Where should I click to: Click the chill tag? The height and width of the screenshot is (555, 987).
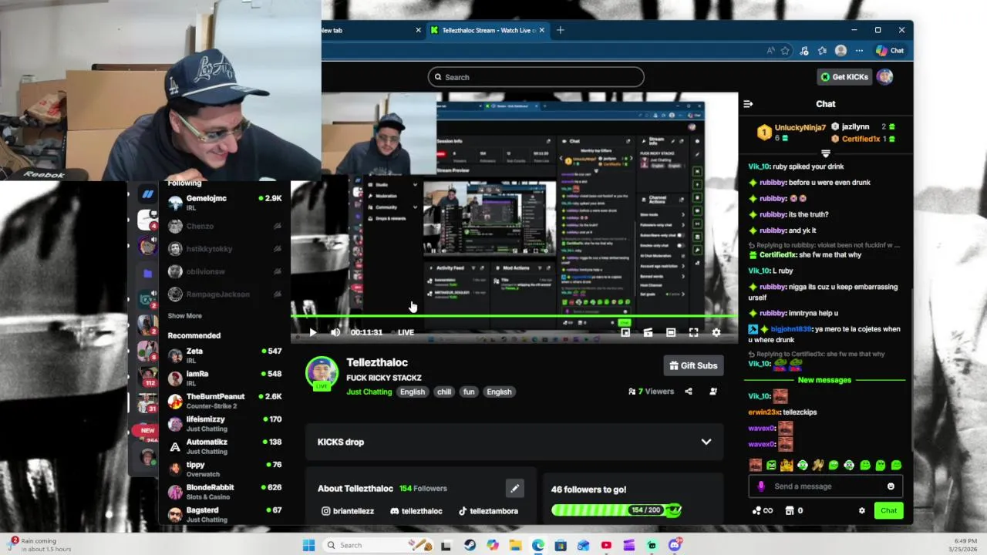tap(444, 392)
